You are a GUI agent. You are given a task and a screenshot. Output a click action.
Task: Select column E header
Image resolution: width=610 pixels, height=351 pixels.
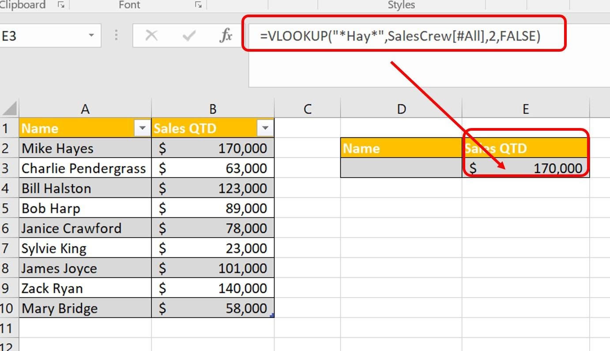526,109
